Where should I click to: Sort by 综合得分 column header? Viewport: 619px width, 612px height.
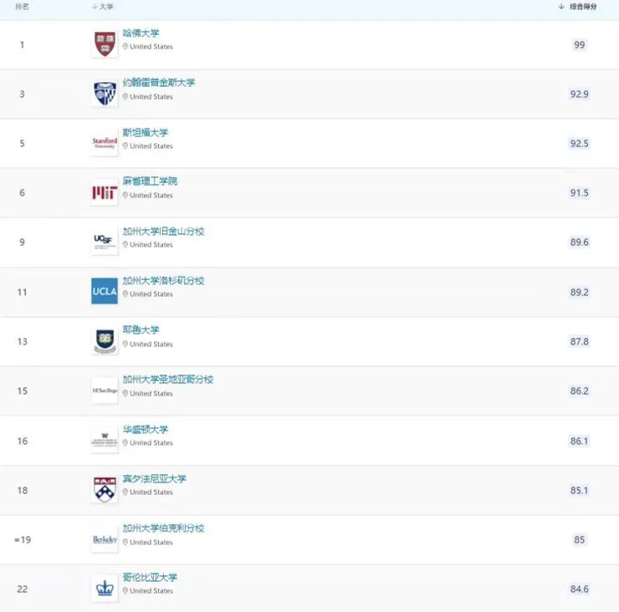582,7
